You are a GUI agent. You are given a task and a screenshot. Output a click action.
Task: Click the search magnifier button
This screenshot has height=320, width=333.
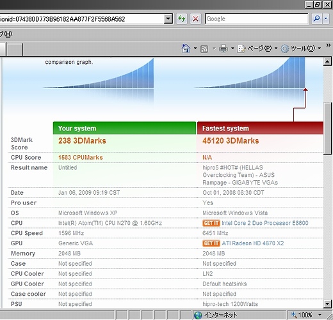(316, 19)
